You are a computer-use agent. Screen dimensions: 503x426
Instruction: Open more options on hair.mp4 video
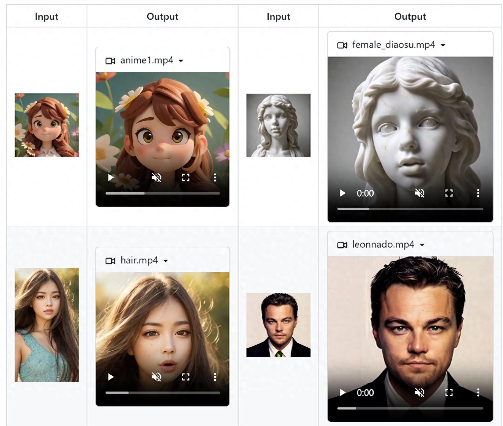coord(215,377)
